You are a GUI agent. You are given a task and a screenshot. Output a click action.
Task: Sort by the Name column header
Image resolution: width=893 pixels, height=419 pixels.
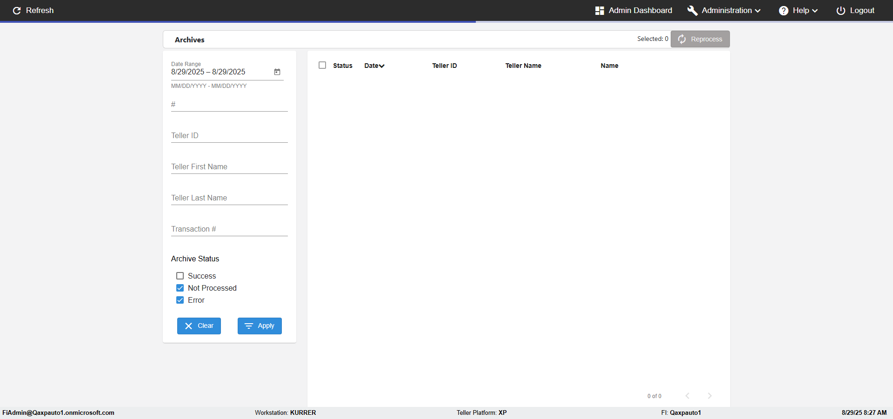(609, 66)
